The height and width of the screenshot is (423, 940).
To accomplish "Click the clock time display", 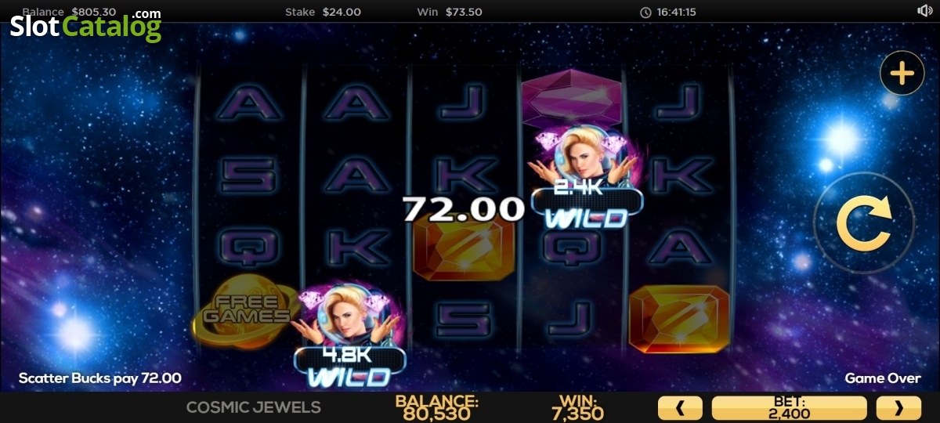I will [x=668, y=12].
